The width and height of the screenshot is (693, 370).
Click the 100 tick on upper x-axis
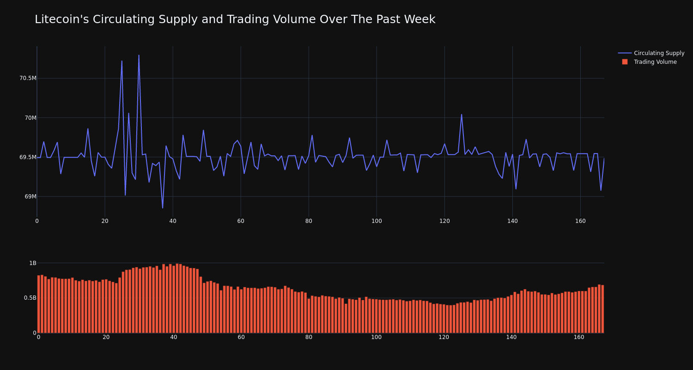point(377,221)
